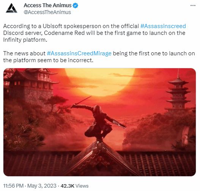Open the three-dot more options menu
This screenshot has width=200, height=191.
click(193, 5)
